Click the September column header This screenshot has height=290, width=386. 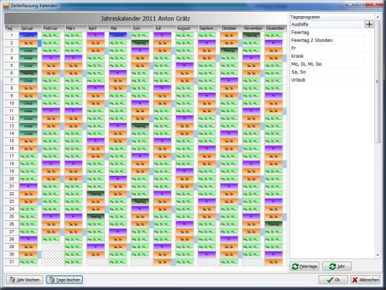[209, 28]
